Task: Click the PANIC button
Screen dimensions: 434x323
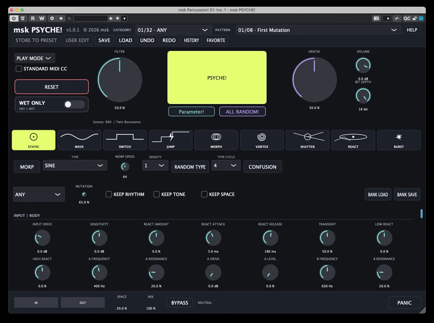Action: tap(405, 303)
